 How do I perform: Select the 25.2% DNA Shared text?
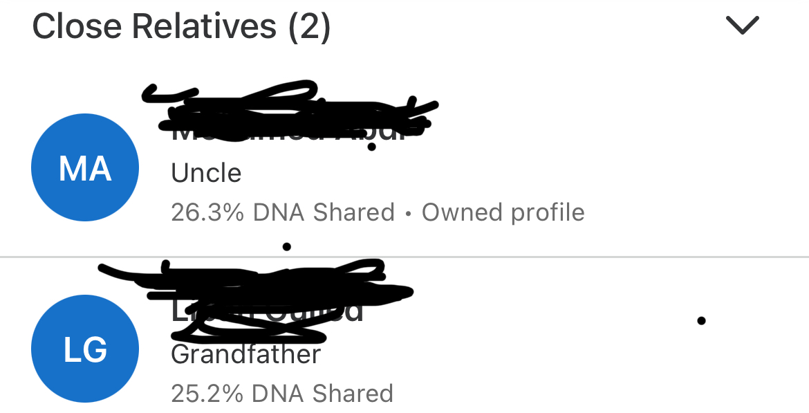pyautogui.click(x=282, y=394)
